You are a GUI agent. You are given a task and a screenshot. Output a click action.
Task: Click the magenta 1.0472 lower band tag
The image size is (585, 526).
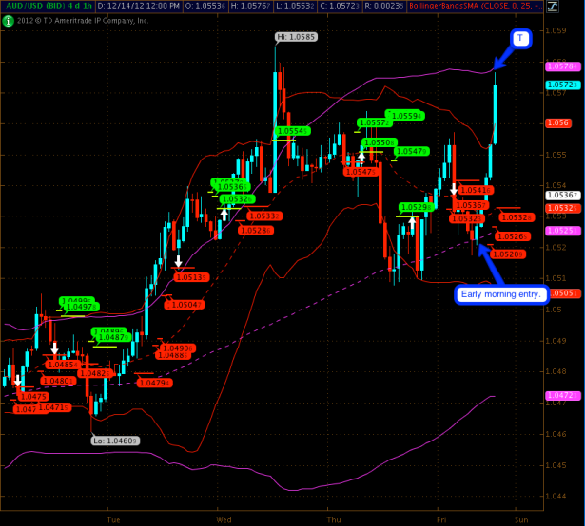558,394
